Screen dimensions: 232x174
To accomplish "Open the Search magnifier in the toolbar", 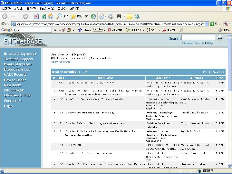I will coord(59,16).
